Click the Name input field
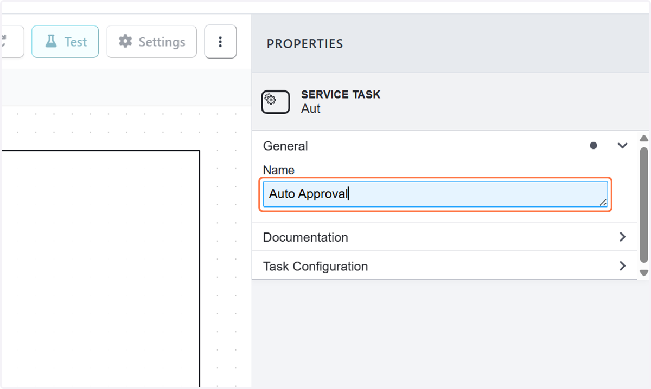 [435, 194]
